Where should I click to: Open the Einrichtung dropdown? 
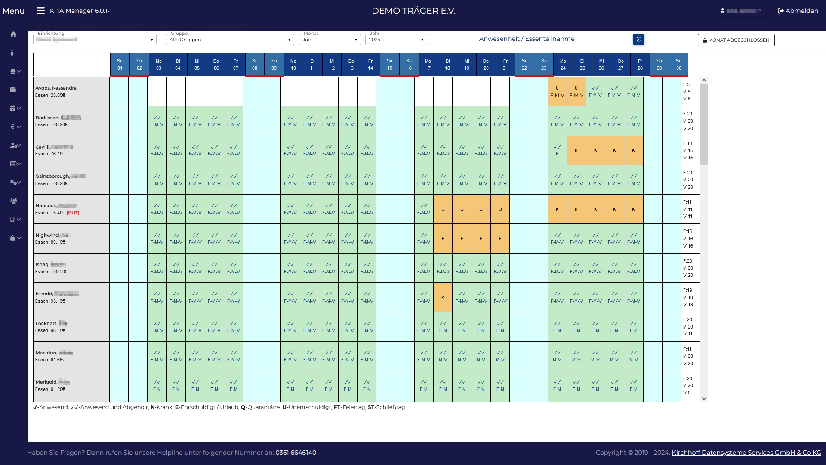click(x=95, y=40)
